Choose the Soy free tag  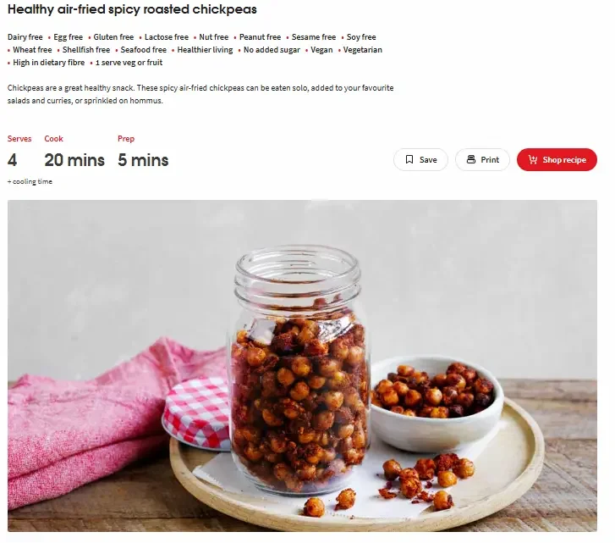tap(361, 37)
